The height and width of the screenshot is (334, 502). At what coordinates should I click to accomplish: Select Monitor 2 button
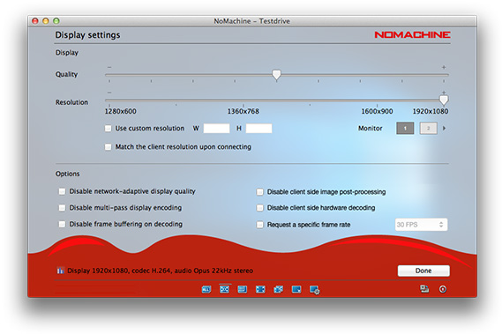(429, 129)
